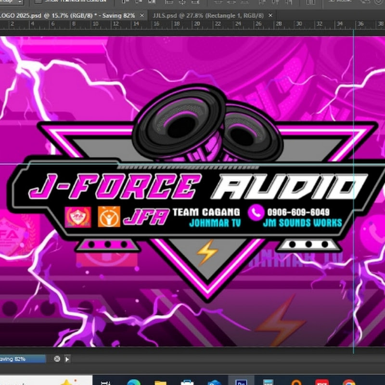Click the Saving 82% progress bar
The image size is (385, 385).
23,359
